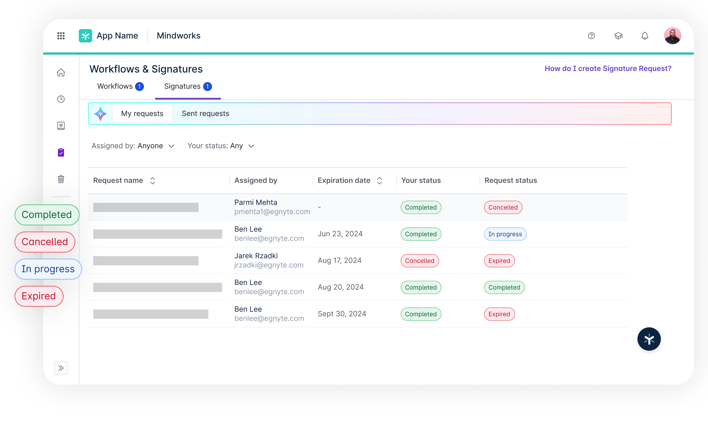
Task: Click the Aug 20, 2024 expiration date
Action: coord(341,287)
